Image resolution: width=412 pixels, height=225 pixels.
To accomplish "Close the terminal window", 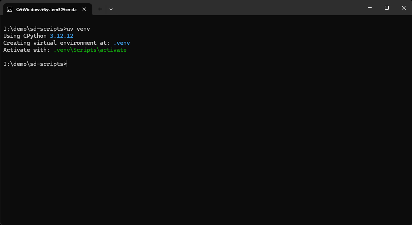I will click(403, 8).
